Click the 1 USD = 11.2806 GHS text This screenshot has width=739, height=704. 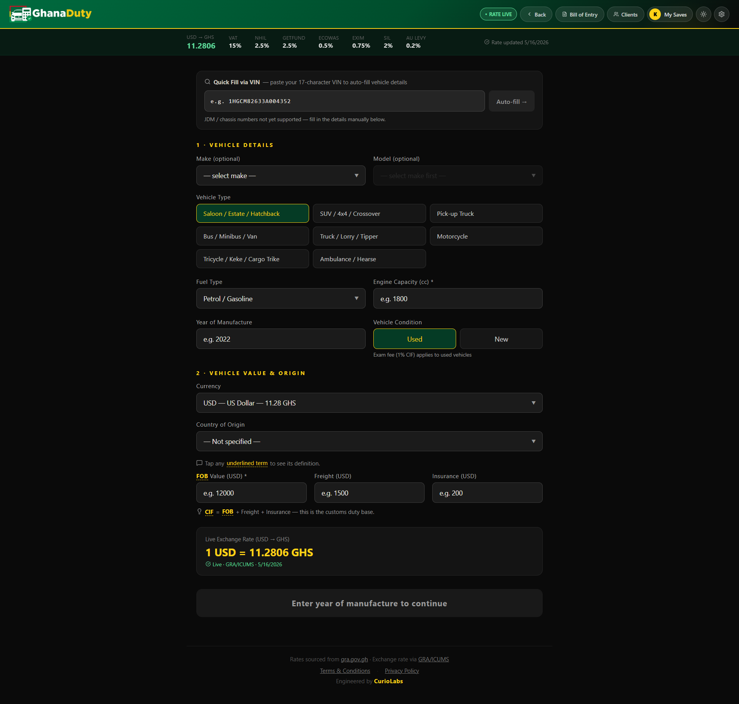[x=259, y=552]
